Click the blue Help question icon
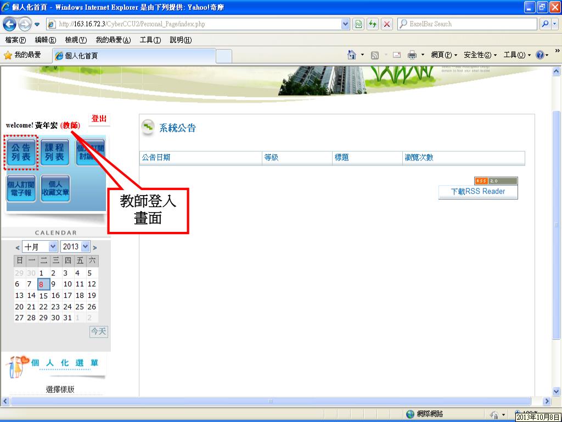 pos(540,55)
